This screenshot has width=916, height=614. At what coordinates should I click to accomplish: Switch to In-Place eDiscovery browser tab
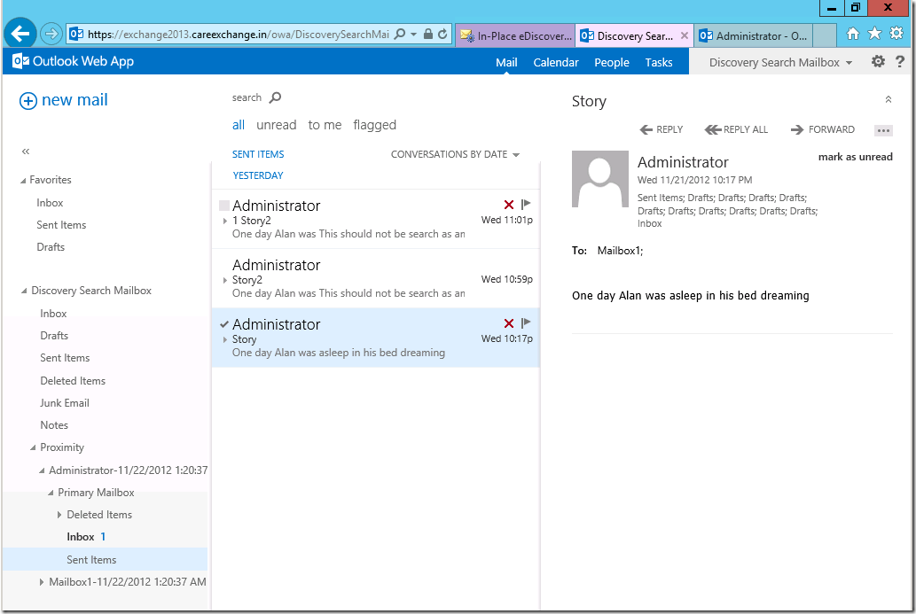515,35
